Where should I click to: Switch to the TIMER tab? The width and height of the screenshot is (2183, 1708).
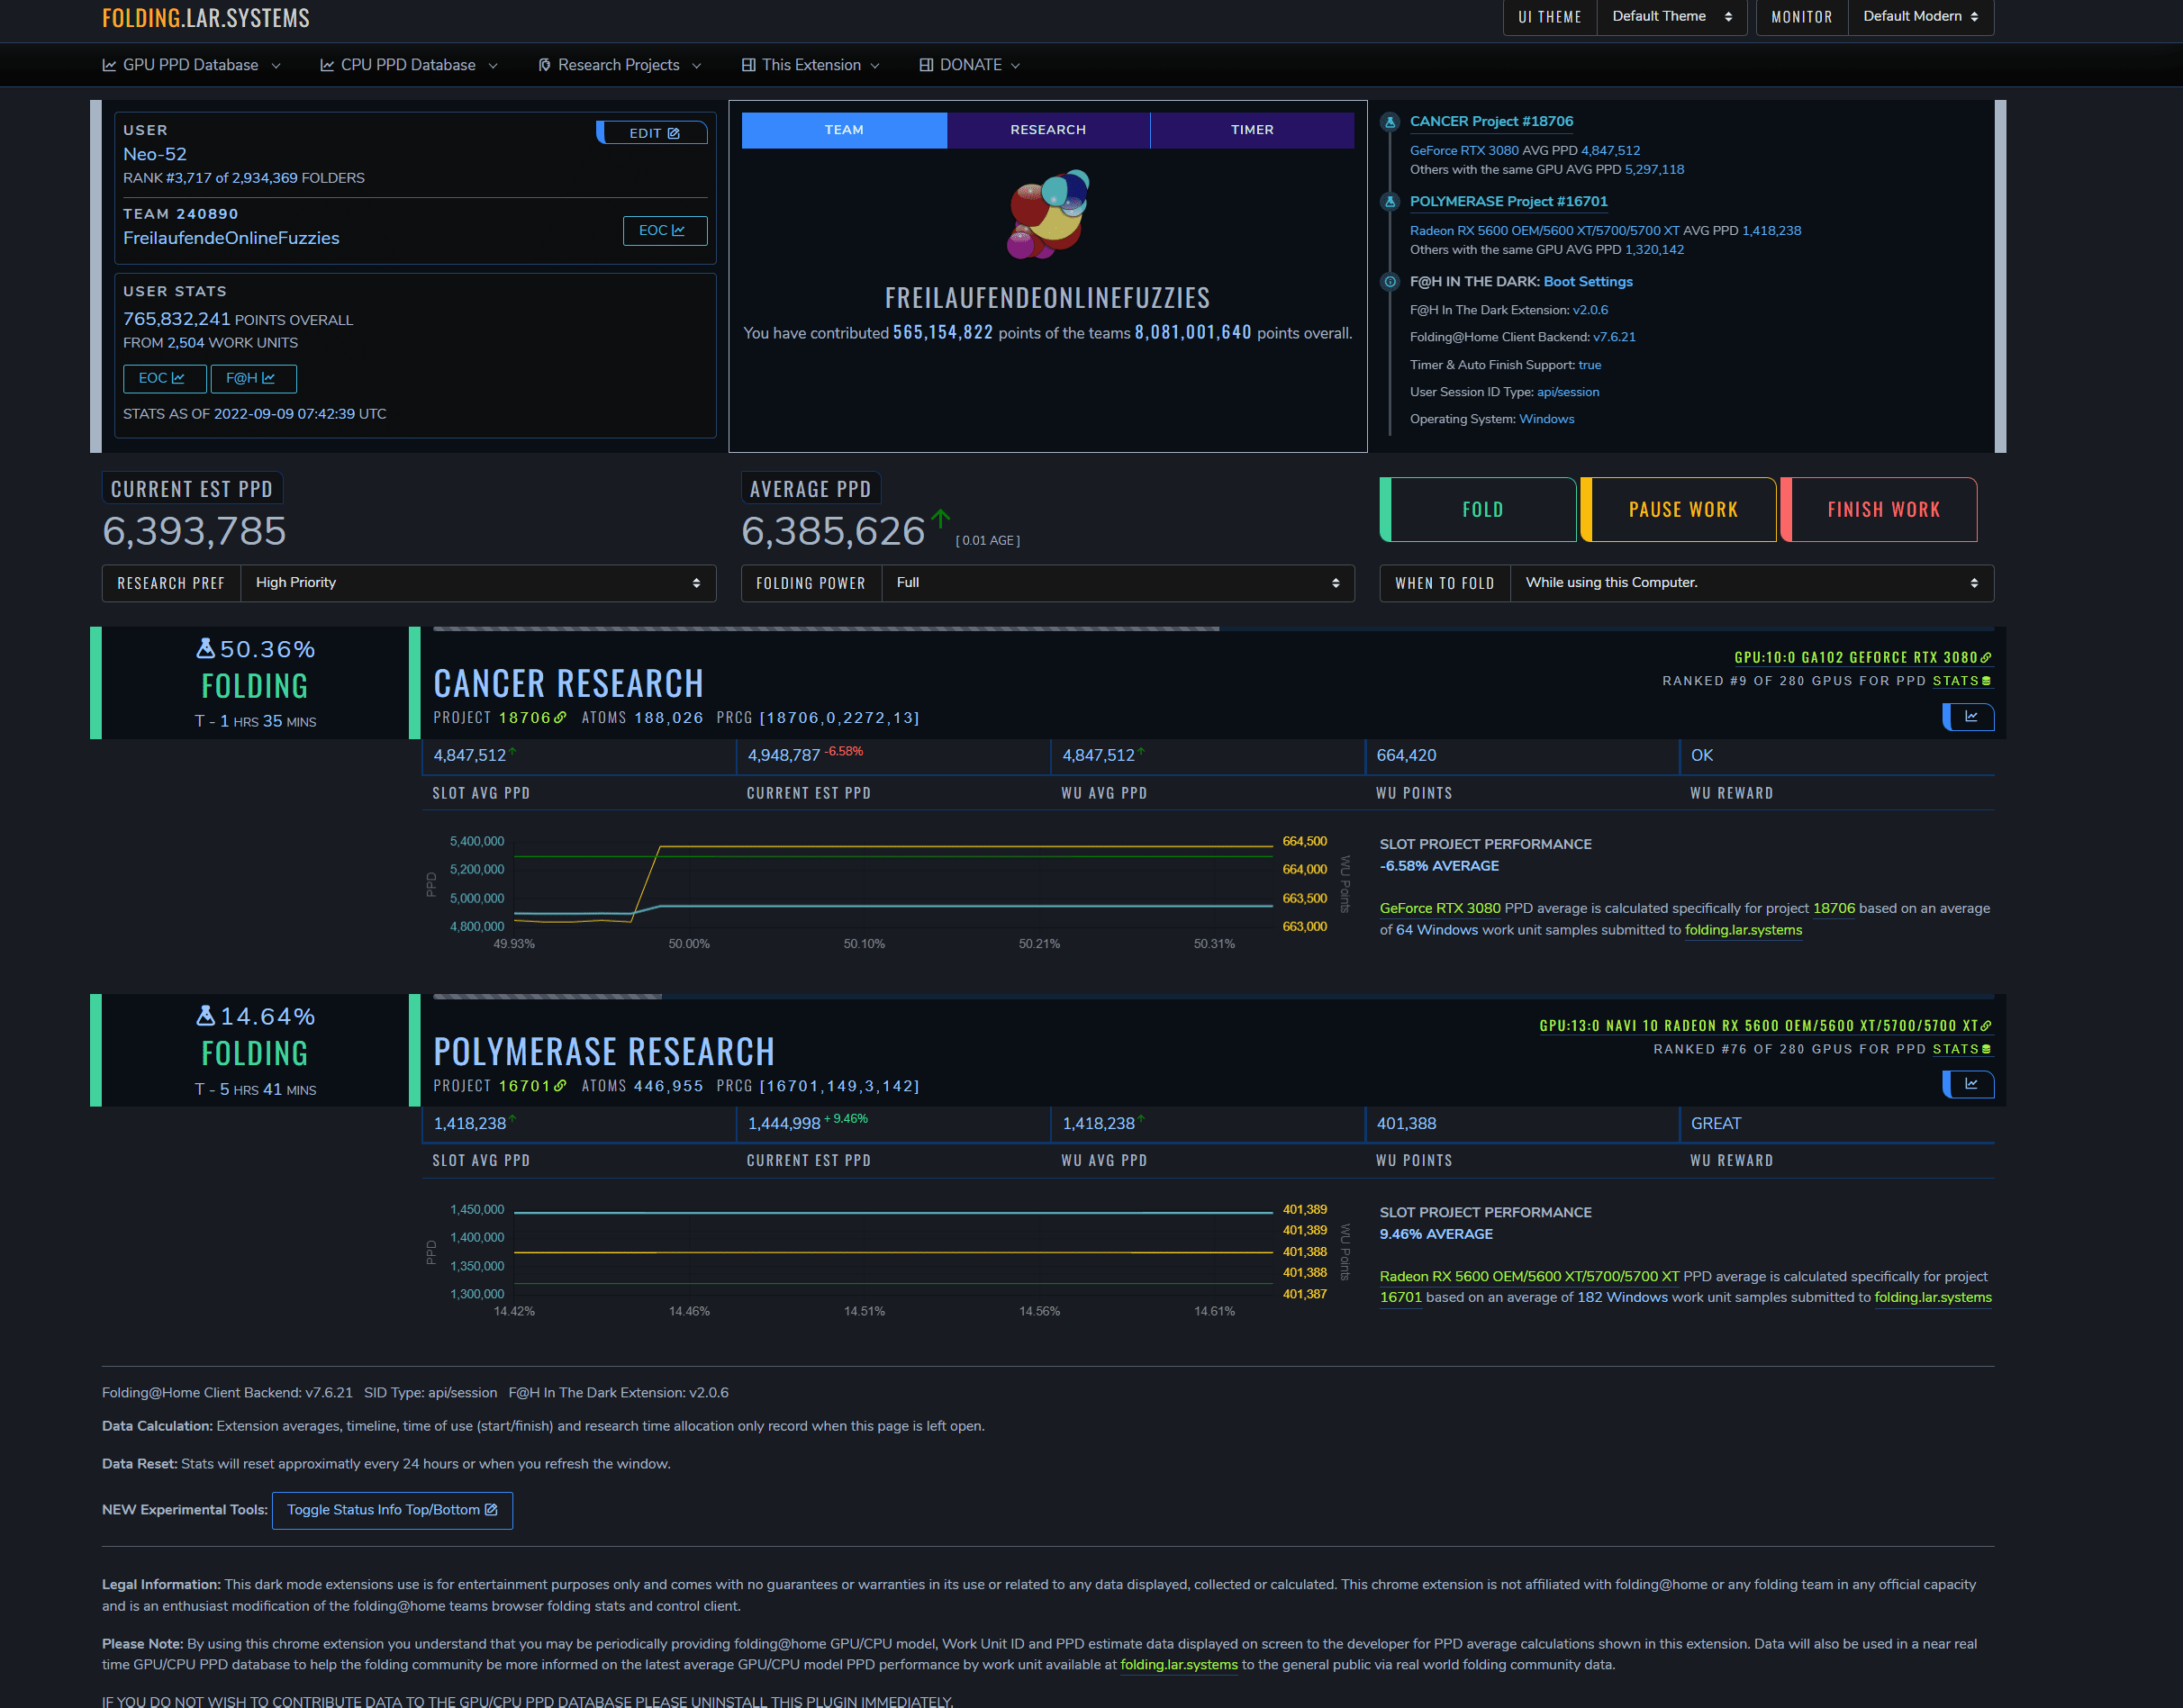(x=1252, y=130)
